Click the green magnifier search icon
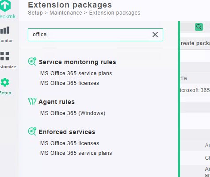This screenshot has width=210, height=177. (x=199, y=27)
